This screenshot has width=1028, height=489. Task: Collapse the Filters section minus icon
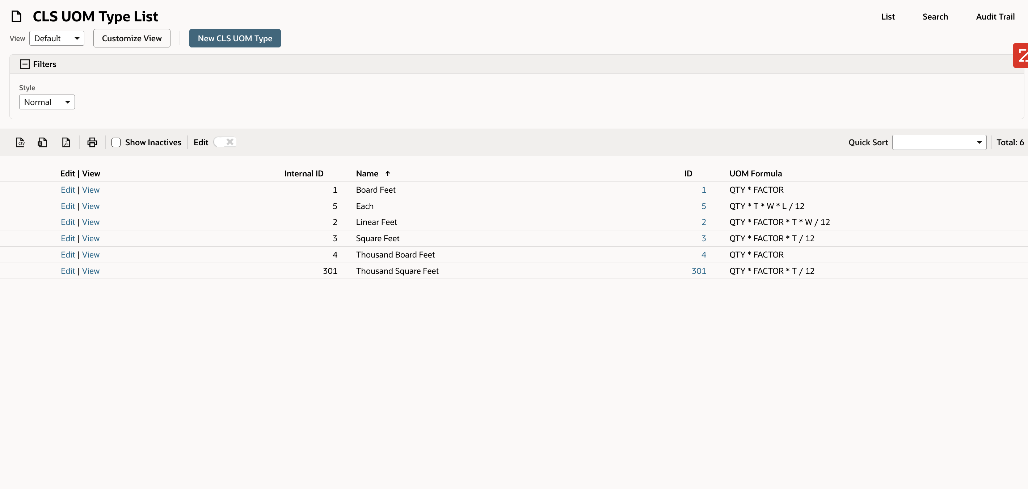(x=25, y=64)
